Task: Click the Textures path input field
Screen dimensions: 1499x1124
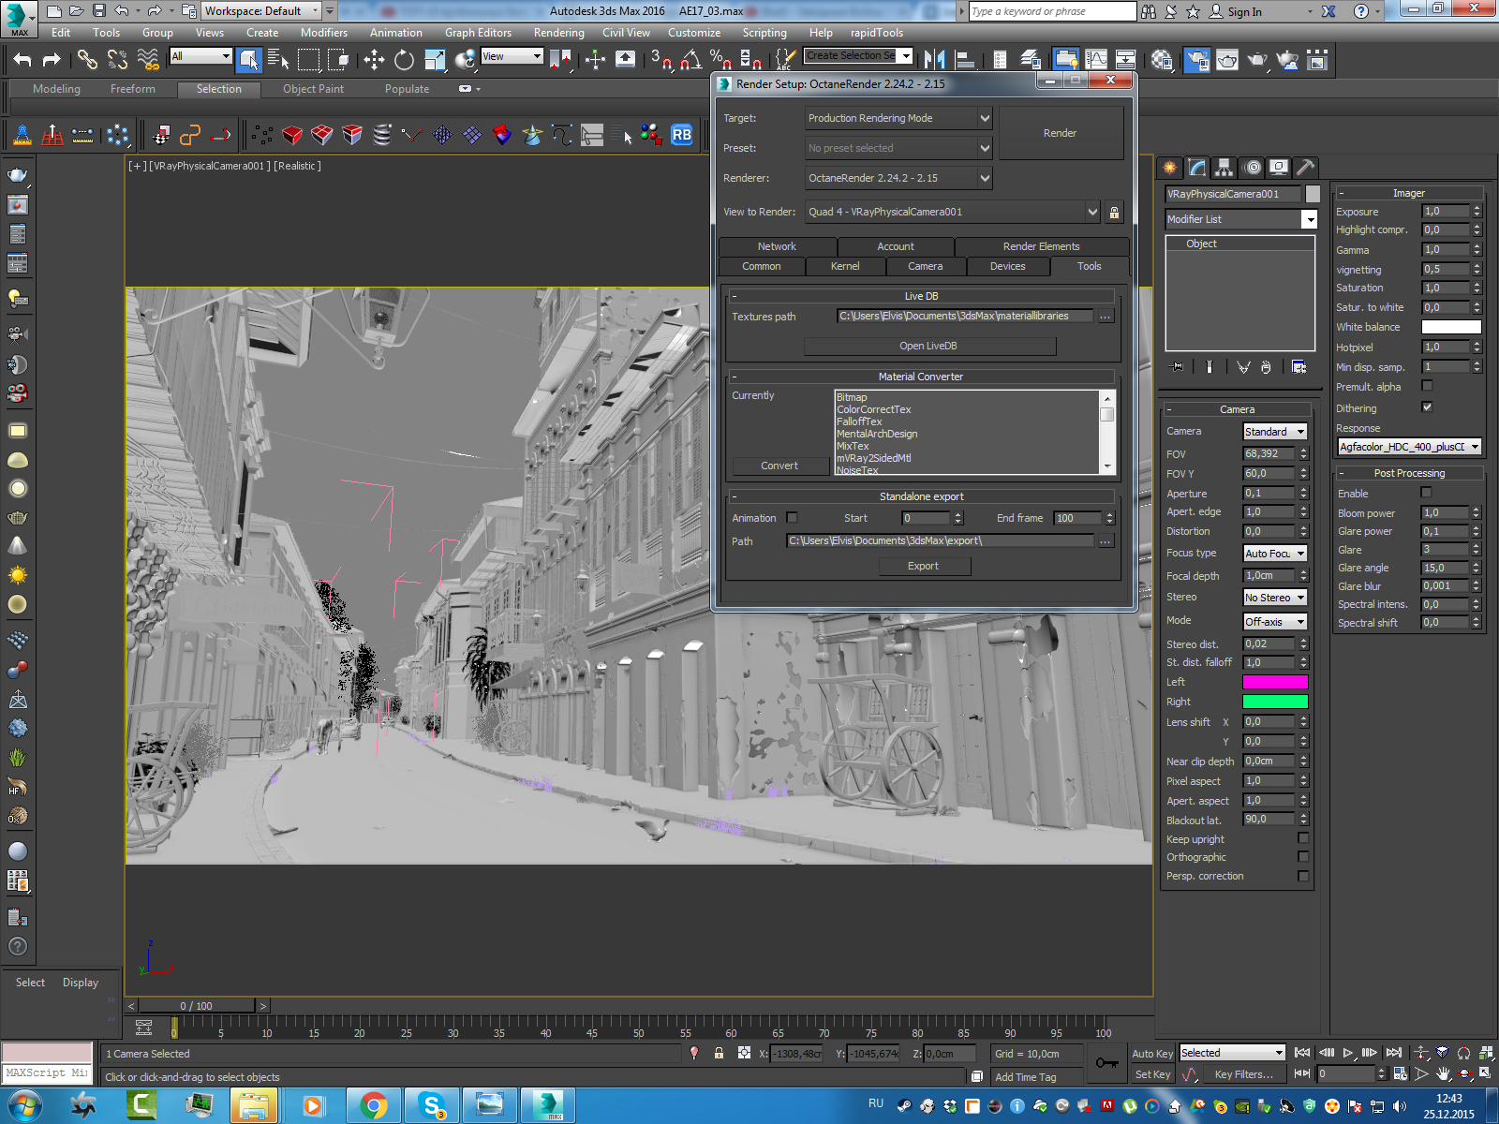Action: [965, 317]
